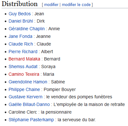Screen dimensions: 128x126
Task: Click red link Bernard Malaka
Action: coord(24,59)
